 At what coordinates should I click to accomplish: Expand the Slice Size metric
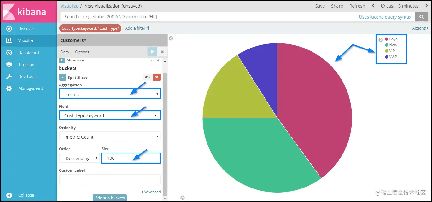62,60
